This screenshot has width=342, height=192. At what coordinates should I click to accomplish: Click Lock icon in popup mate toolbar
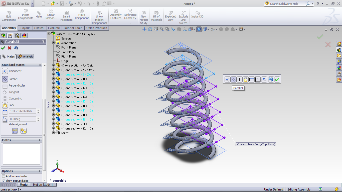tap(245, 79)
